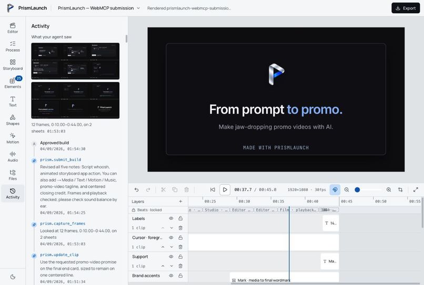Open the Storyboard panel
424x285 pixels.
pyautogui.click(x=13, y=65)
